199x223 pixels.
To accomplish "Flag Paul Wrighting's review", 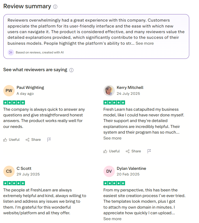I will 49,140.
